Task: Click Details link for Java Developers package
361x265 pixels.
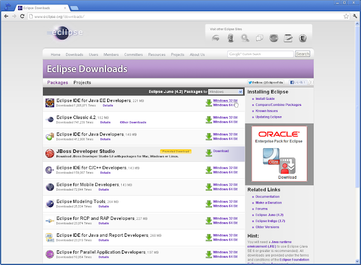Action: (105, 139)
